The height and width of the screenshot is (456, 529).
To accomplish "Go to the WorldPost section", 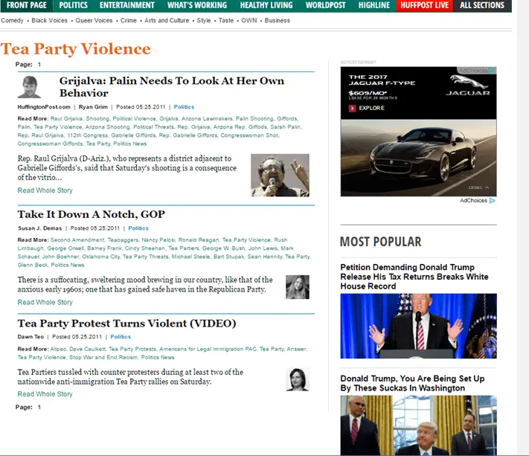I will pyautogui.click(x=326, y=5).
